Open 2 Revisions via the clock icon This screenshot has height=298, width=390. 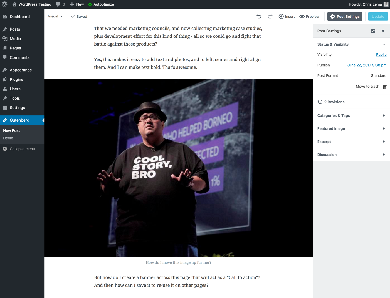320,102
